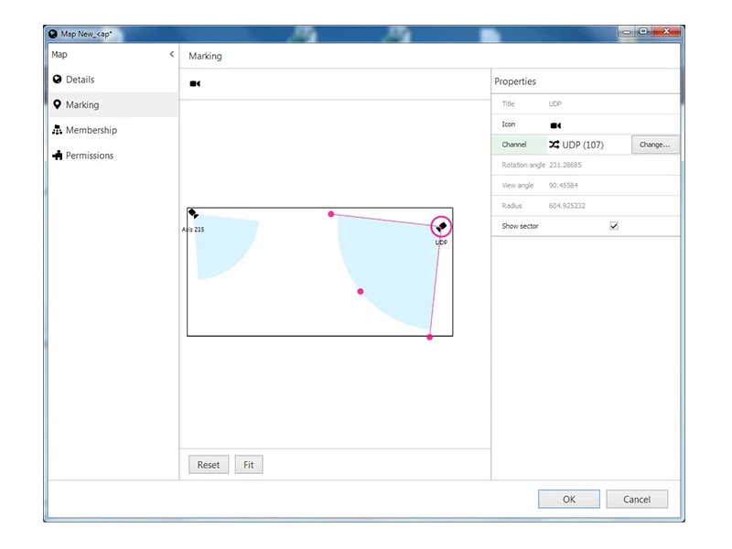
Task: Click the hierarchy icon beside Membership
Action: [x=58, y=131]
